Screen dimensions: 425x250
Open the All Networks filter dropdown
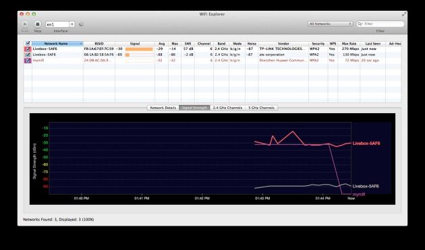[330, 24]
